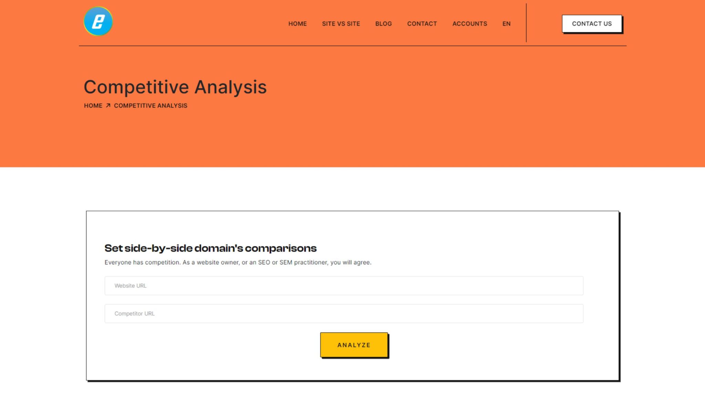Click the blue circular site logo
The width and height of the screenshot is (705, 397).
98,21
